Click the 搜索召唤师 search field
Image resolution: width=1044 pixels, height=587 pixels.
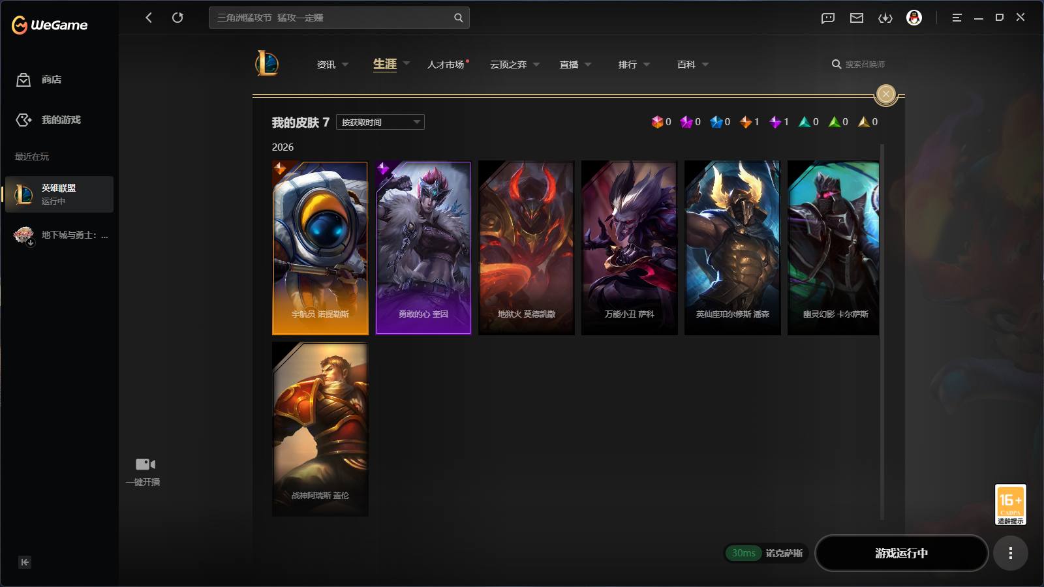859,65
